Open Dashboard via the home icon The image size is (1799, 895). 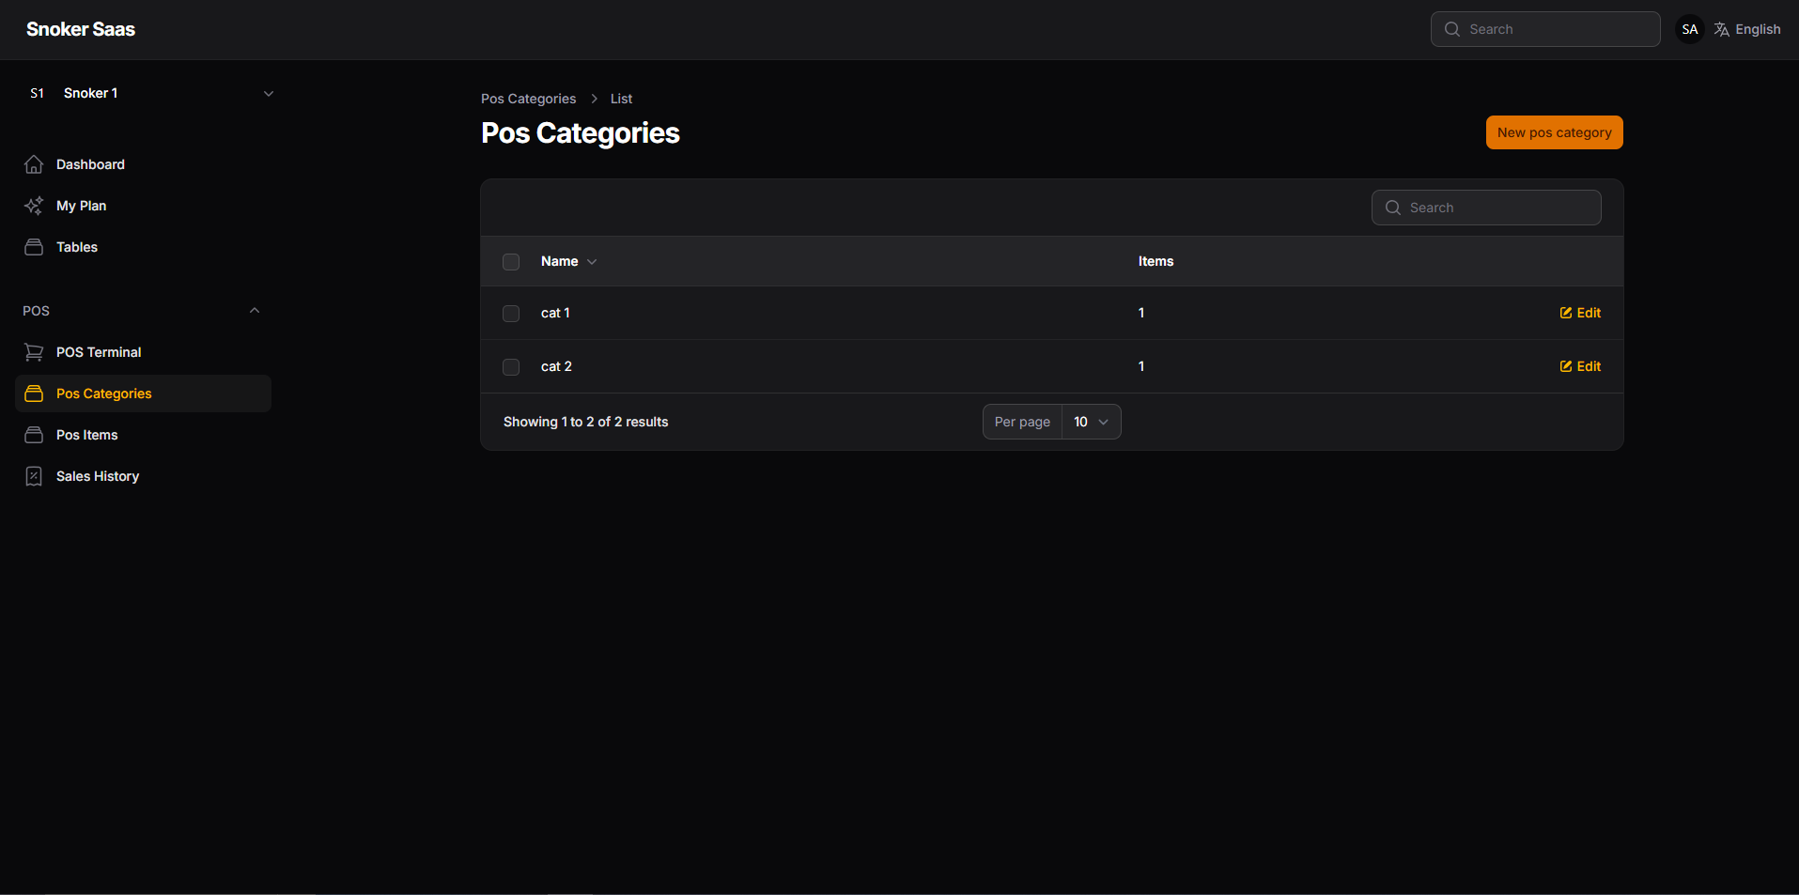point(34,164)
